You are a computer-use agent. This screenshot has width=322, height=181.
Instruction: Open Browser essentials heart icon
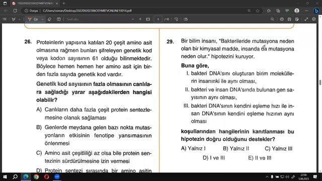pyautogui.click(x=287, y=11)
